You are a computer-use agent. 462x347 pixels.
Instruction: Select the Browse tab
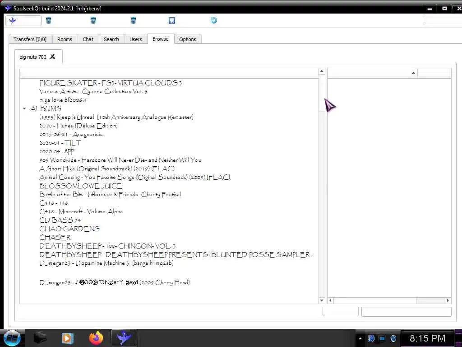(x=161, y=39)
